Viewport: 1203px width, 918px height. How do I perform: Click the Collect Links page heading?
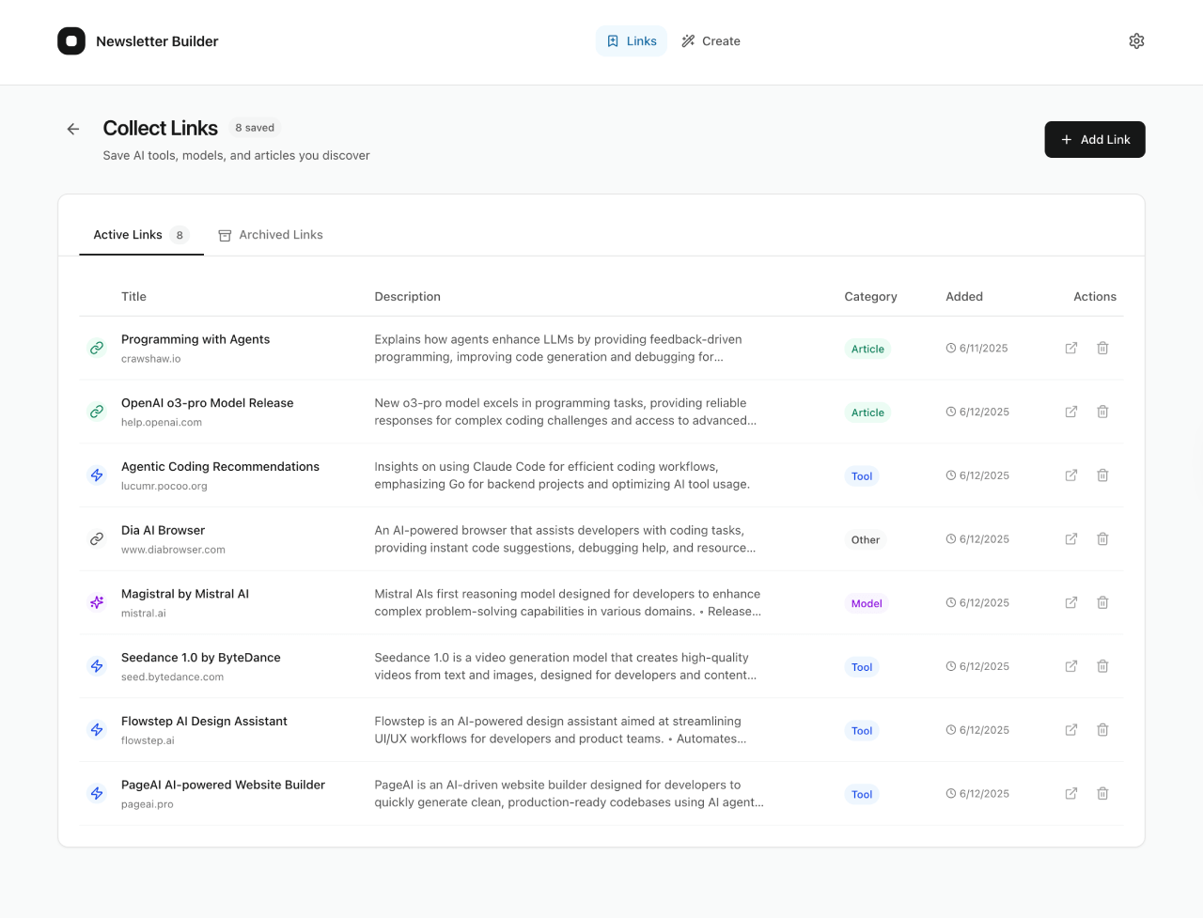coord(161,129)
